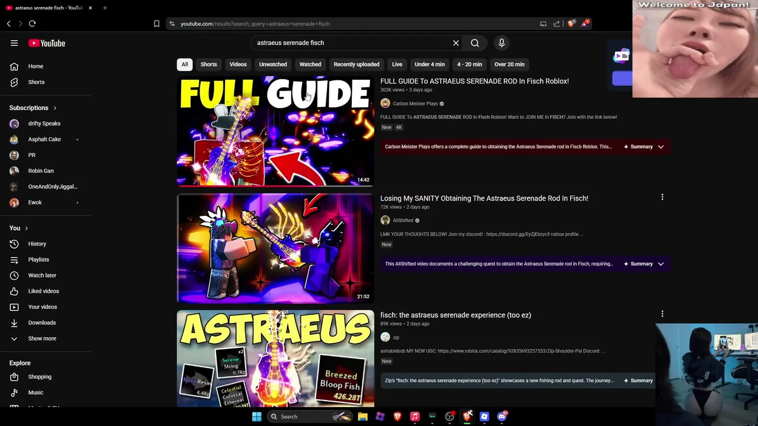Reload the page

pos(32,24)
